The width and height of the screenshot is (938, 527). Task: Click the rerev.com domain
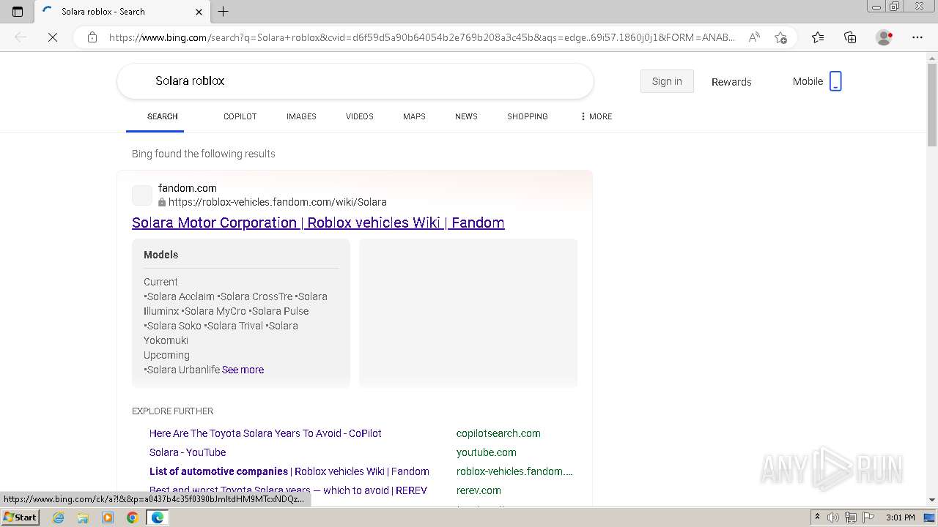479,490
